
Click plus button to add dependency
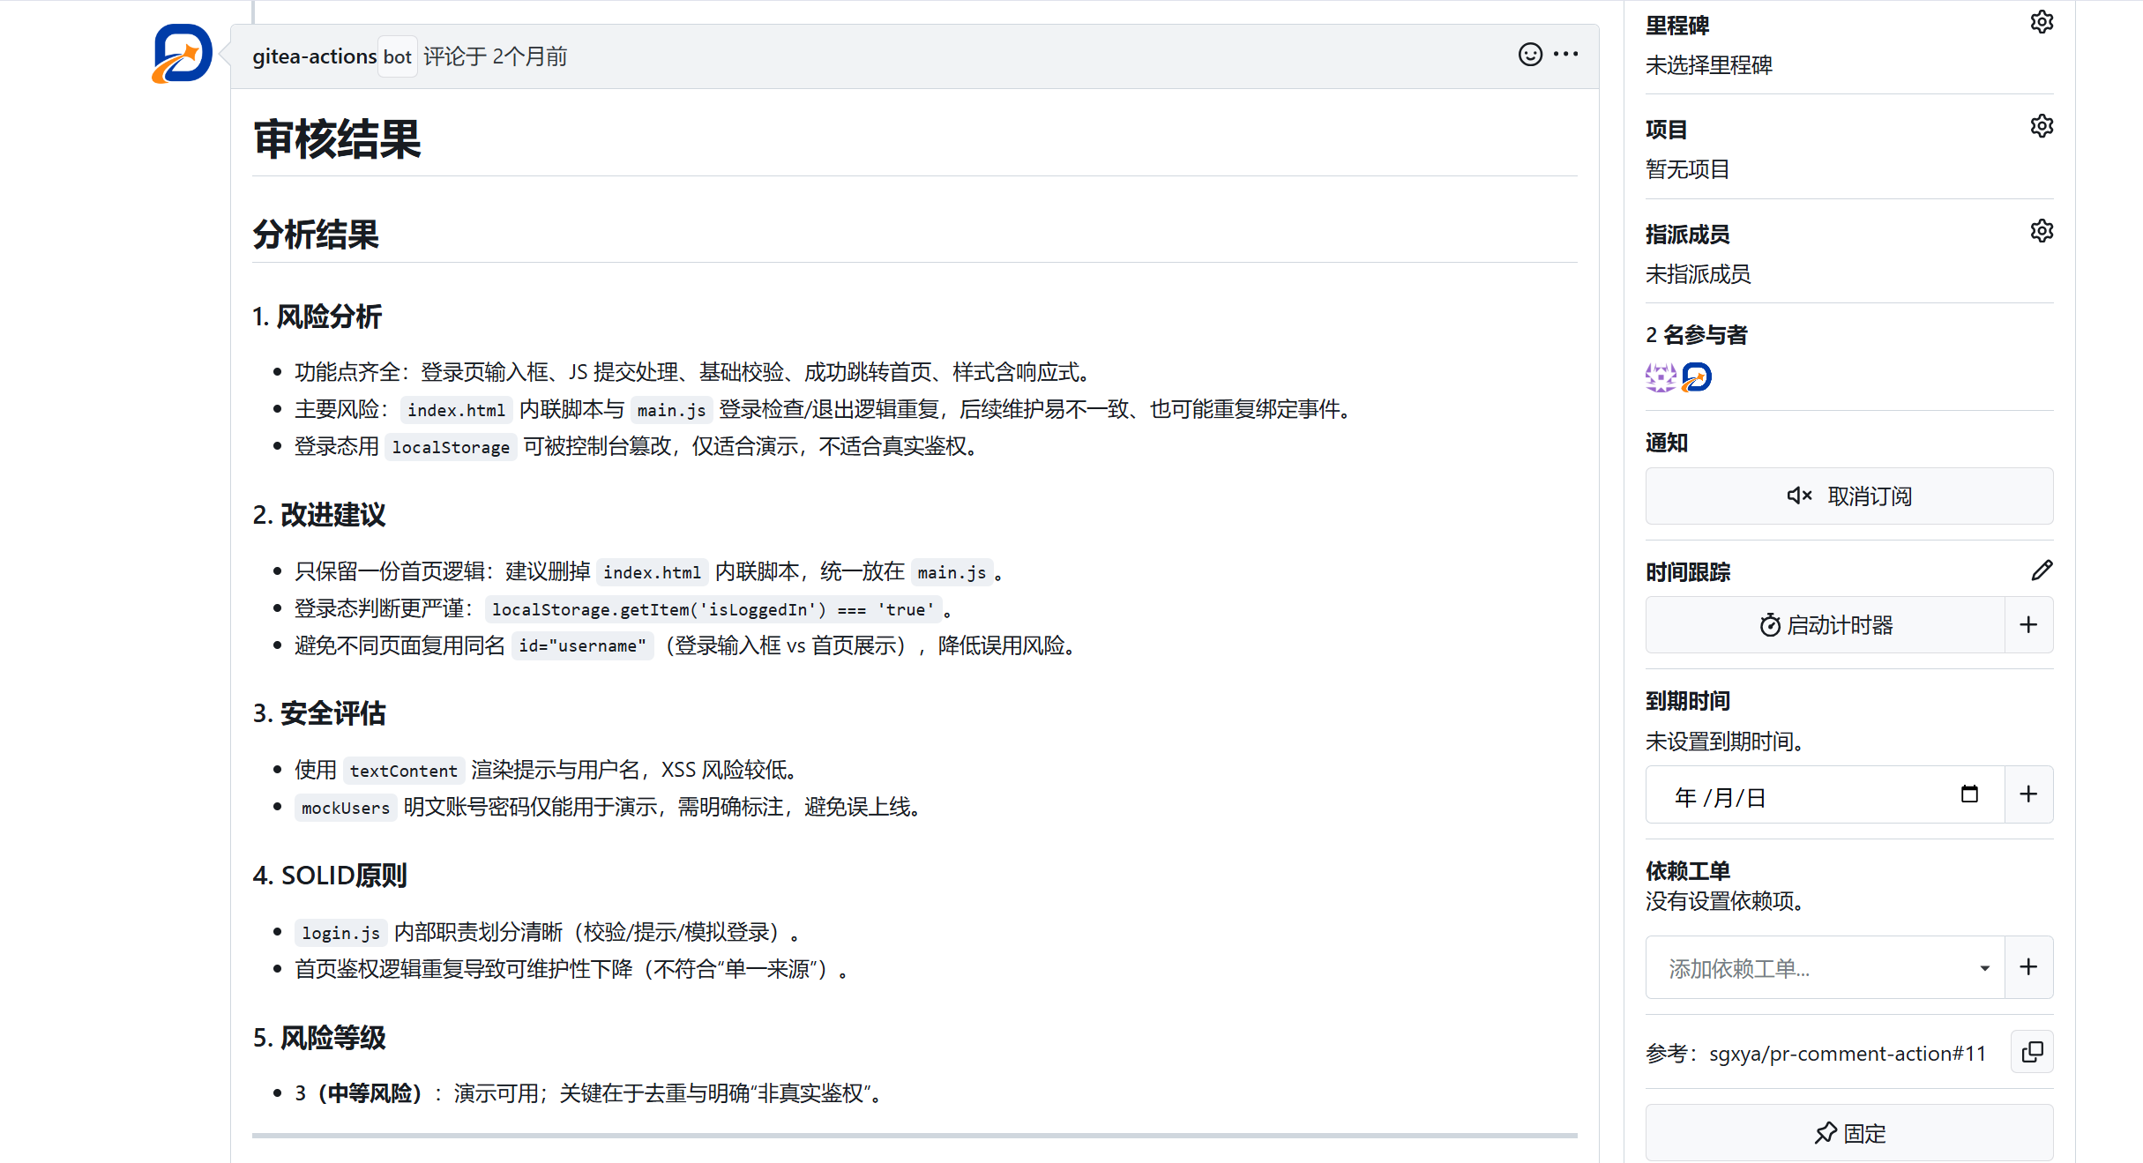(x=2028, y=967)
